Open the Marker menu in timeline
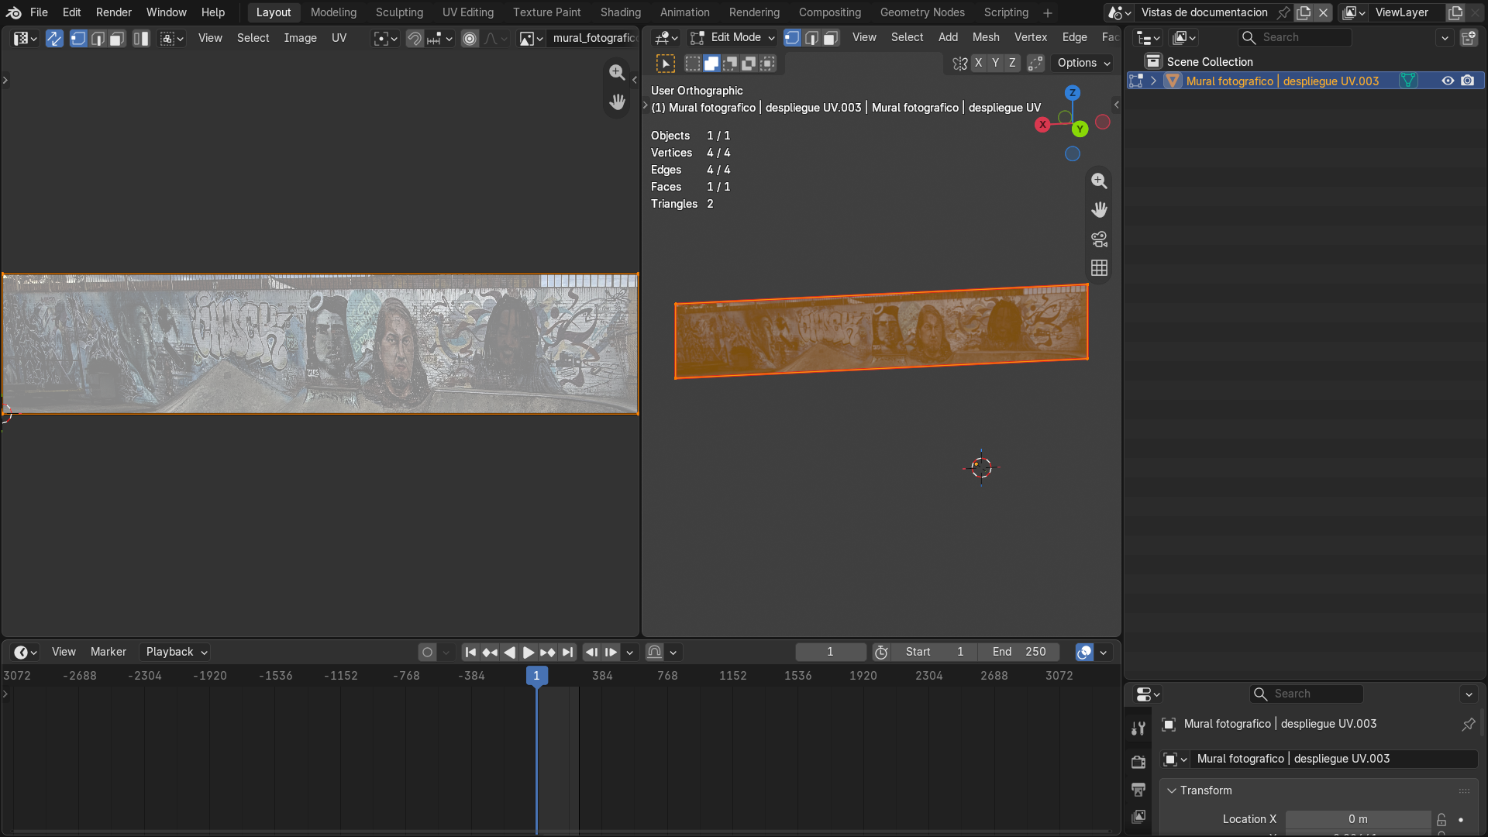The width and height of the screenshot is (1488, 837). click(108, 652)
